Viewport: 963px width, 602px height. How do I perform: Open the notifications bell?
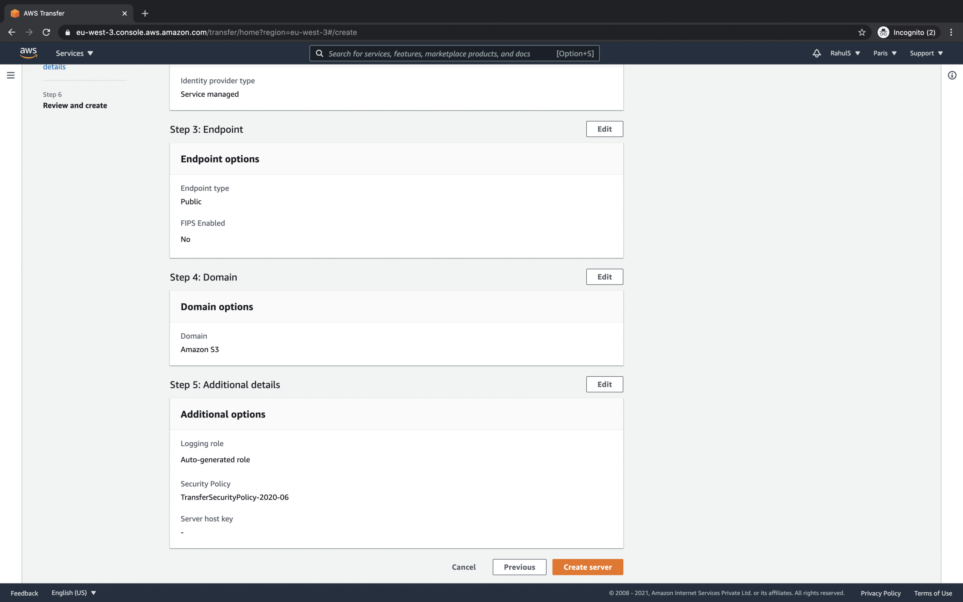(x=816, y=53)
